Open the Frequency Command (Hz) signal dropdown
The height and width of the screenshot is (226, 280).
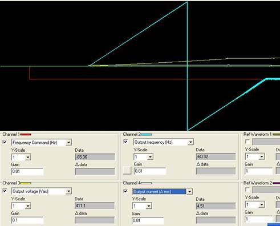click(x=68, y=142)
